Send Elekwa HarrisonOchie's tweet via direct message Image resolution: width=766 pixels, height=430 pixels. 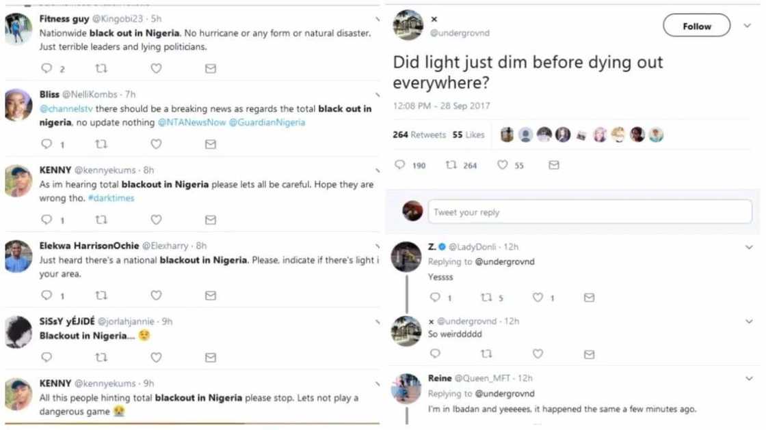(x=211, y=296)
